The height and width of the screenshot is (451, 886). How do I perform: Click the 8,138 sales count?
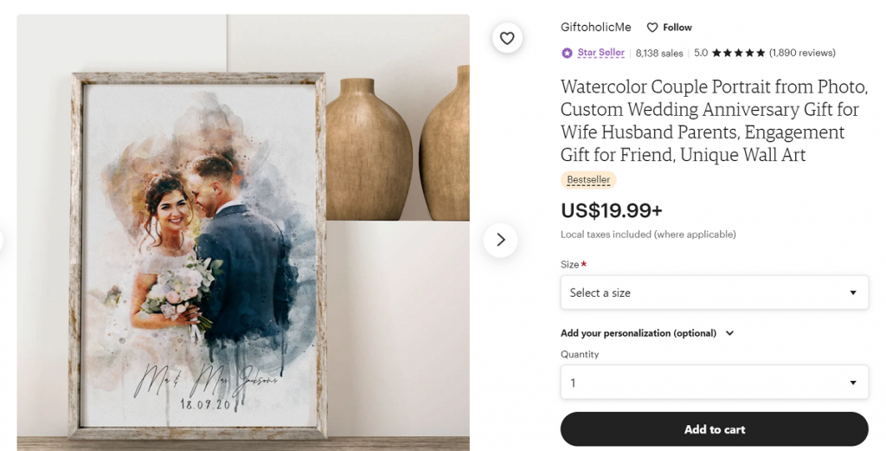pyautogui.click(x=659, y=53)
